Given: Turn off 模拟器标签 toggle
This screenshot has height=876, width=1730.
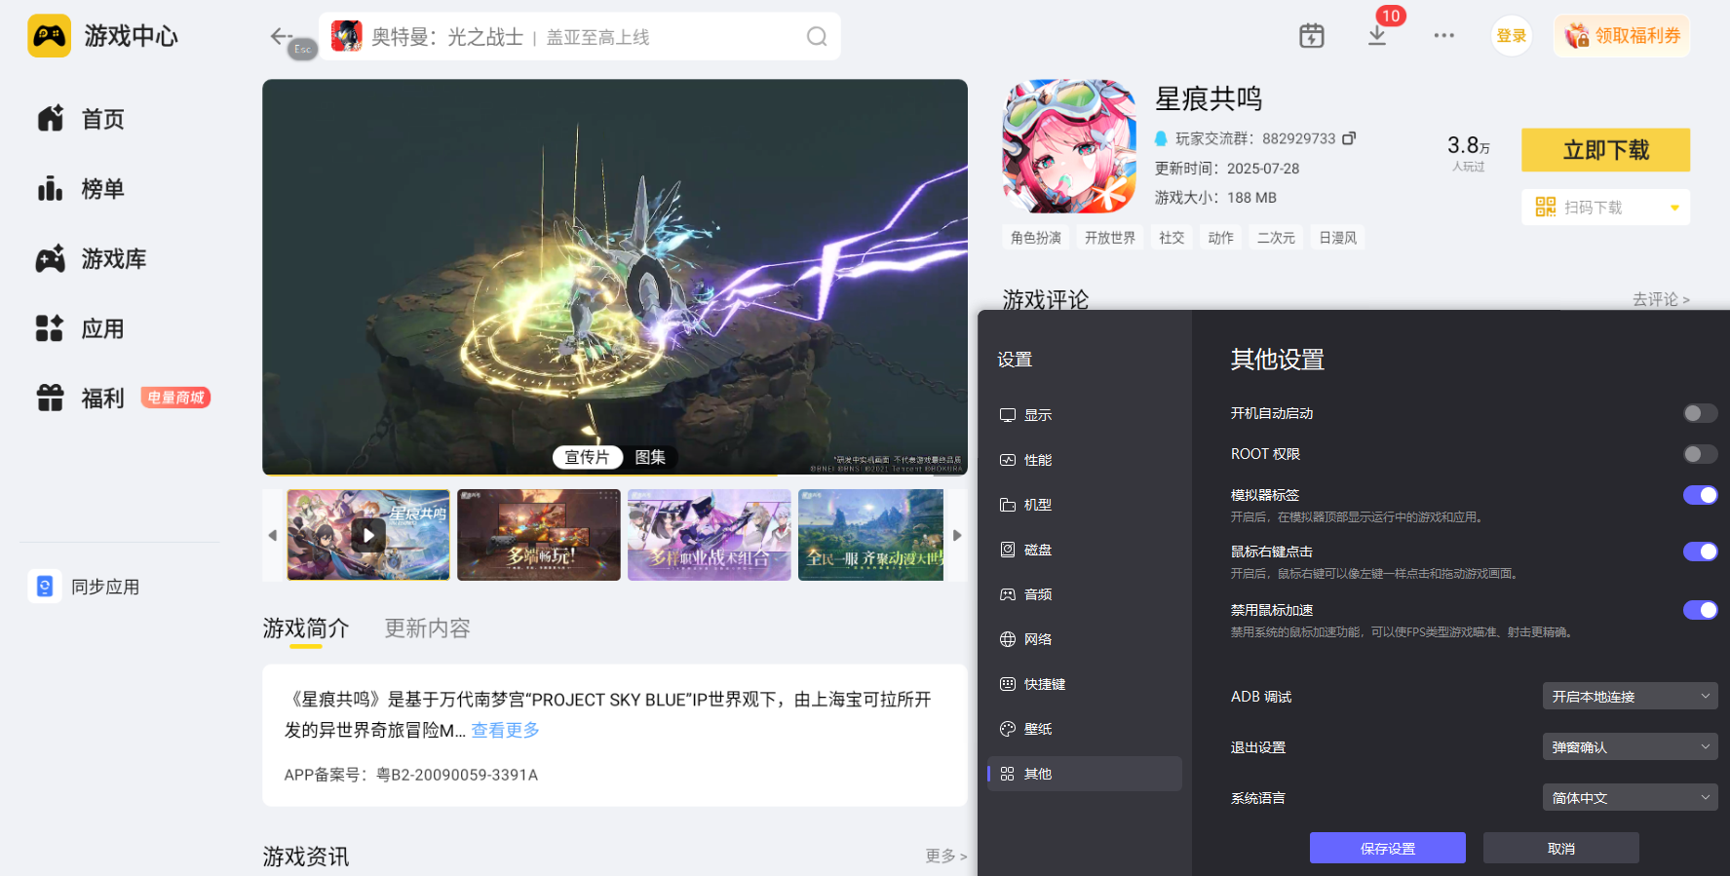Looking at the screenshot, I should (x=1700, y=495).
